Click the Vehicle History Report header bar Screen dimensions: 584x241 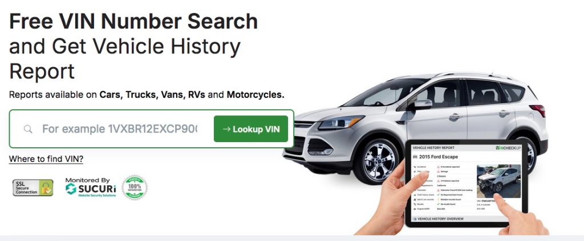click(x=467, y=148)
